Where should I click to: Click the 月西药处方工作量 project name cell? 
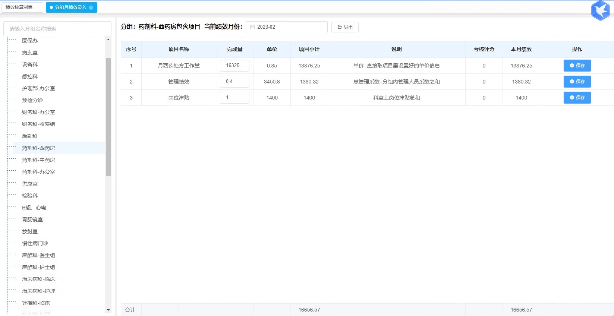pyautogui.click(x=179, y=66)
